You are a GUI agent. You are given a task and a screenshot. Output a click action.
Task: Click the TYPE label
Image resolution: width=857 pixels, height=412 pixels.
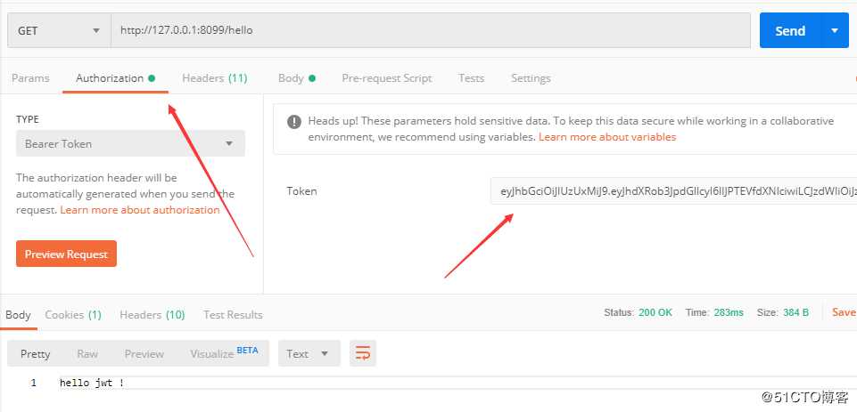(x=28, y=119)
